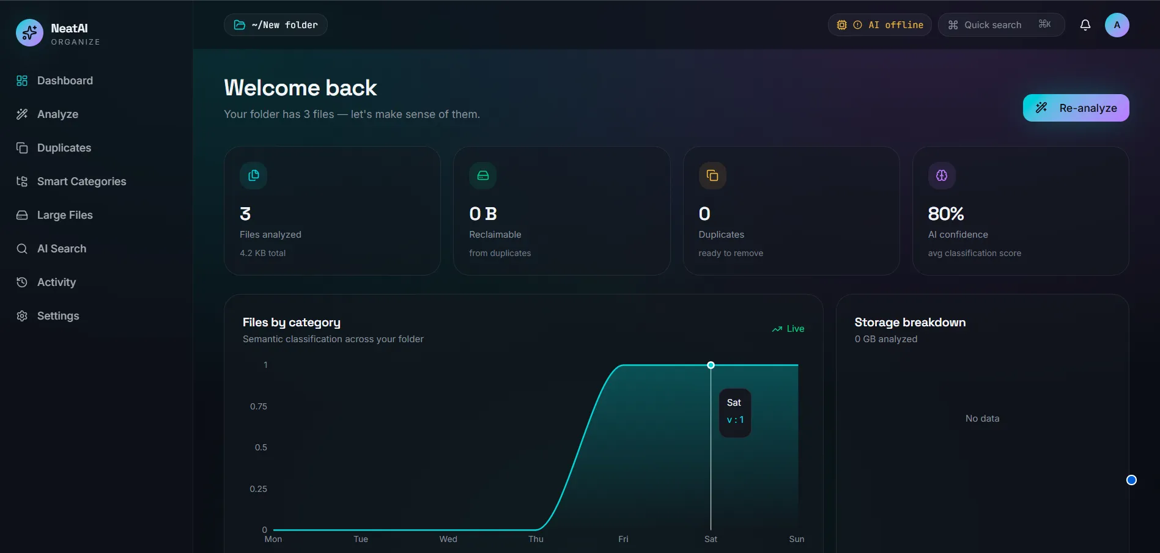
Task: Click the AI chip icon in status badge
Action: 842,25
